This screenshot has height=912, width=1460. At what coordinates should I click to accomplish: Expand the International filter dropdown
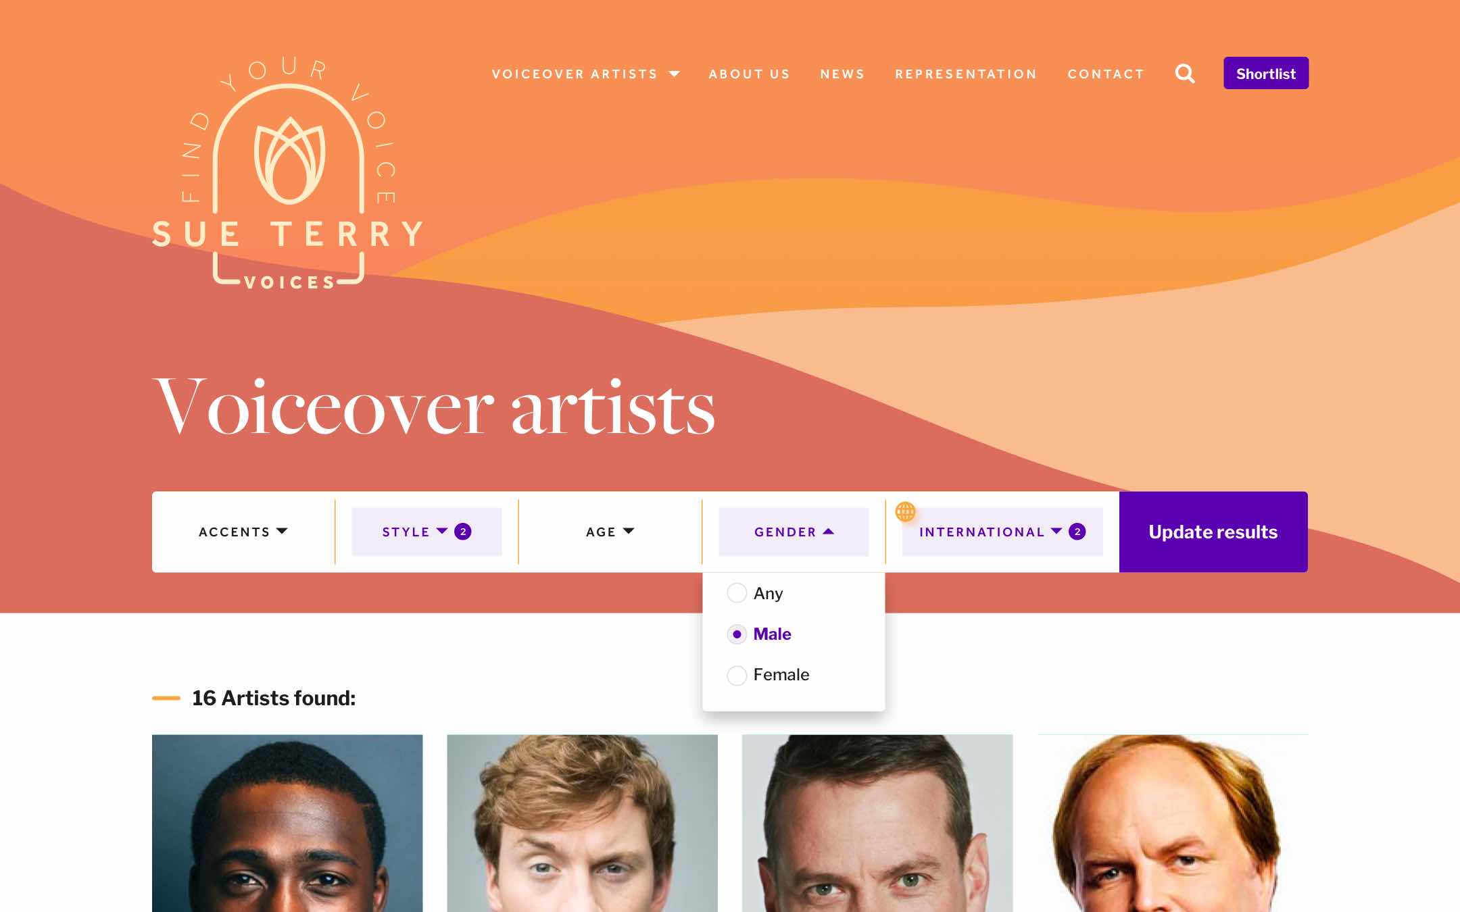click(x=1002, y=532)
